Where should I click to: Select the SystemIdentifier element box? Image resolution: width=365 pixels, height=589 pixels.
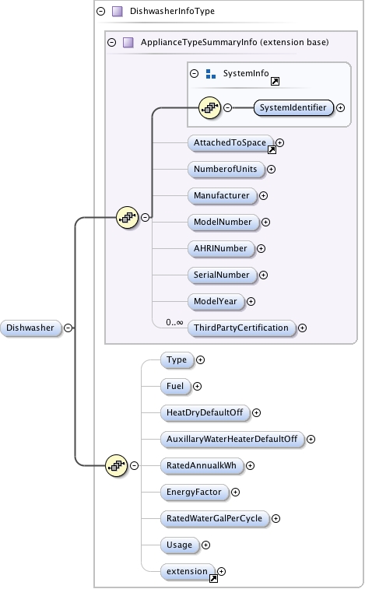[293, 108]
